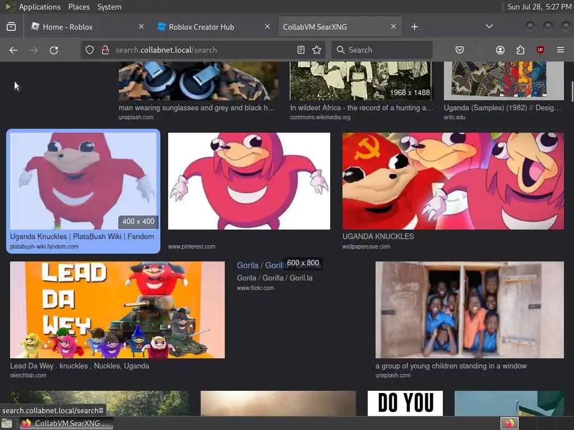Close the CollabVM SearXNG tab
This screenshot has width=574, height=430.
tap(393, 27)
